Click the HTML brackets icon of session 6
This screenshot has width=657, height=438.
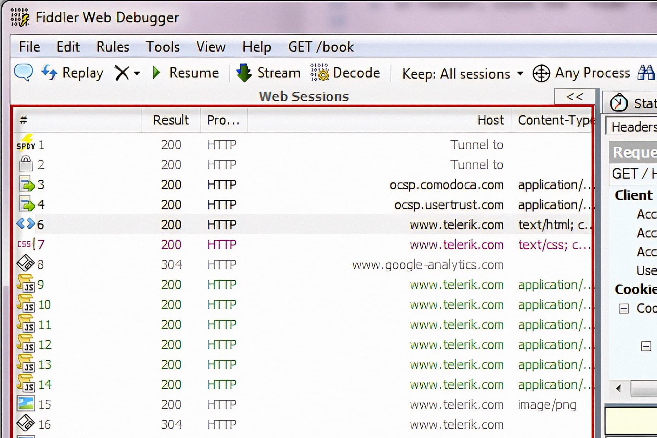[x=26, y=224]
